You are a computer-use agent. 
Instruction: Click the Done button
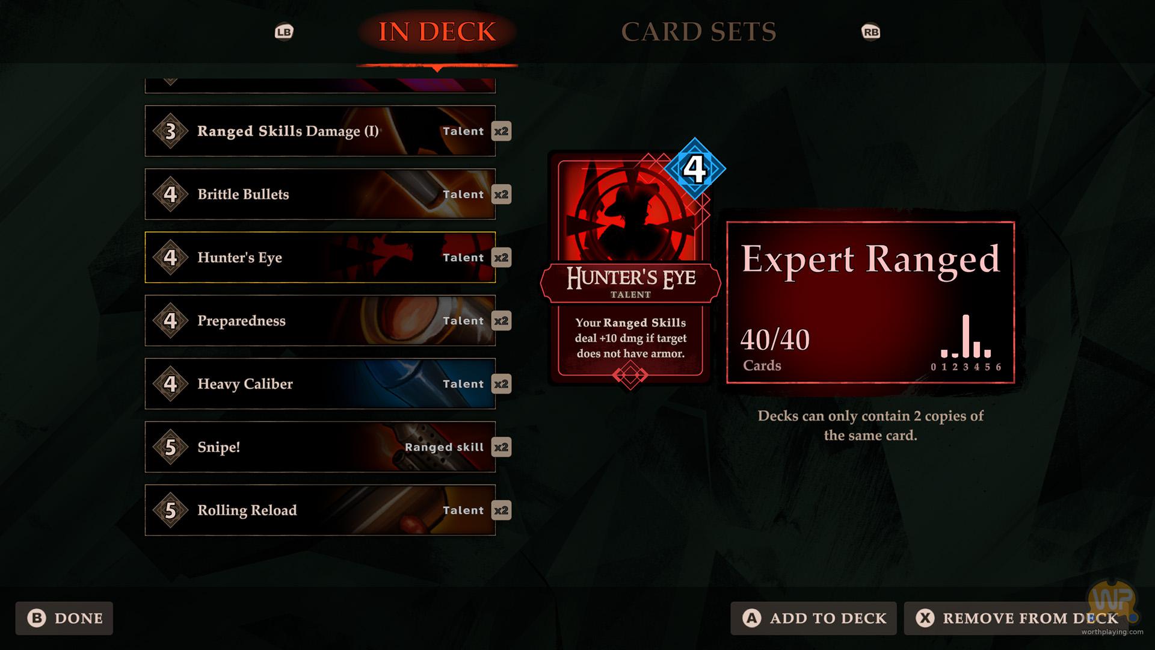(64, 618)
